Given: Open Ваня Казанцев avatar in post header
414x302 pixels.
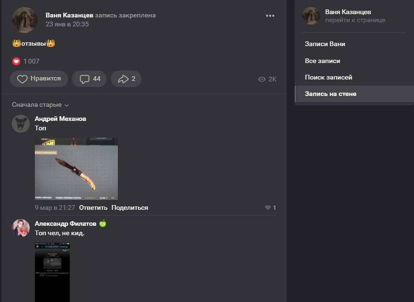Looking at the screenshot, I should (x=25, y=20).
